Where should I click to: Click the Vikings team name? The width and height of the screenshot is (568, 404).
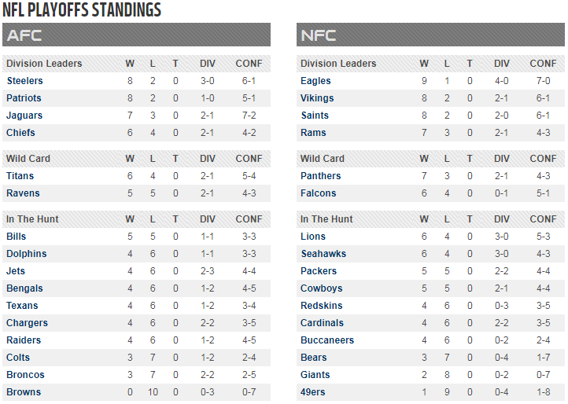tap(317, 98)
